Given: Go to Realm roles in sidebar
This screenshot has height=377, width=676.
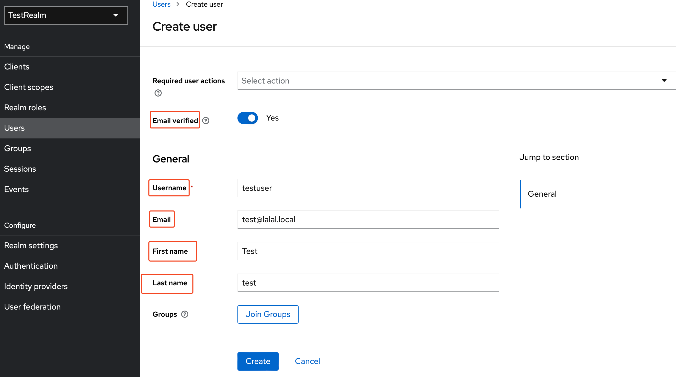Looking at the screenshot, I should pos(70,108).
